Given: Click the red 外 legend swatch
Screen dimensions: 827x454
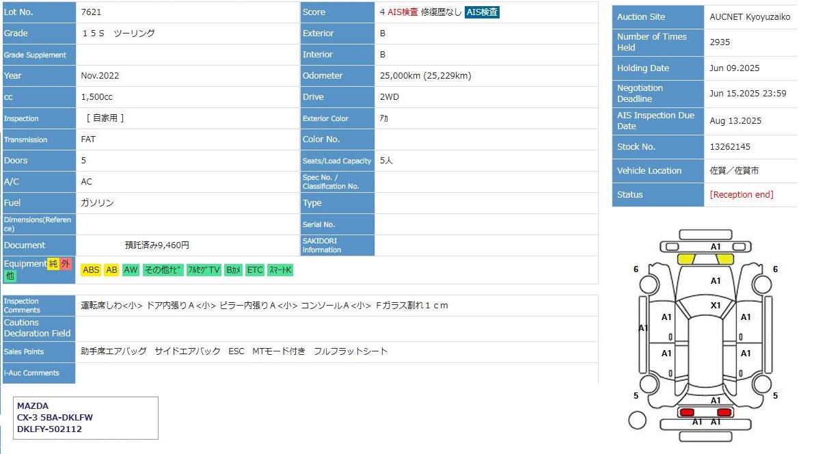Looking at the screenshot, I should click(x=65, y=264).
